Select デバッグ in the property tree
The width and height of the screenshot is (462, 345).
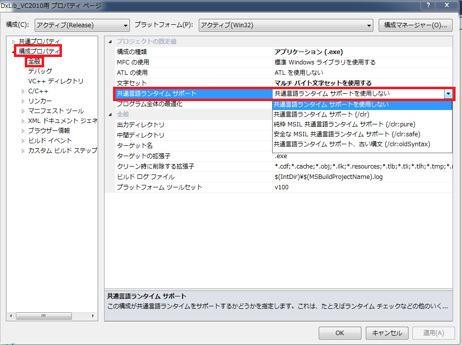[40, 71]
